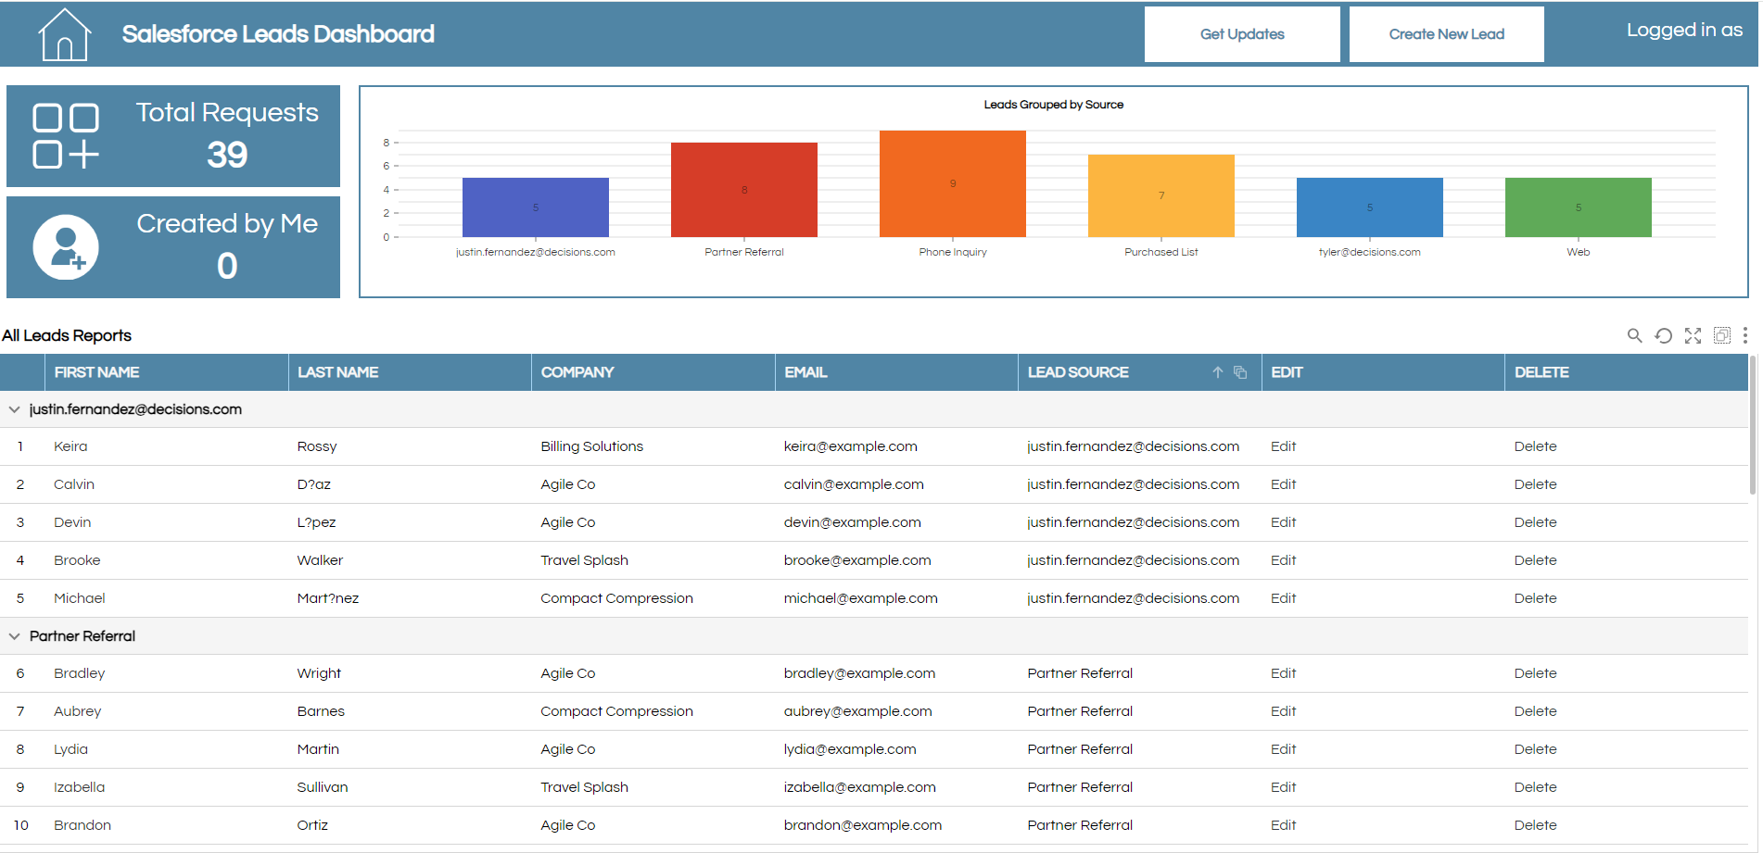Viewport: 1763px width, 853px height.
Task: Delete the Aubrey Barnes lead
Action: [x=1535, y=711]
